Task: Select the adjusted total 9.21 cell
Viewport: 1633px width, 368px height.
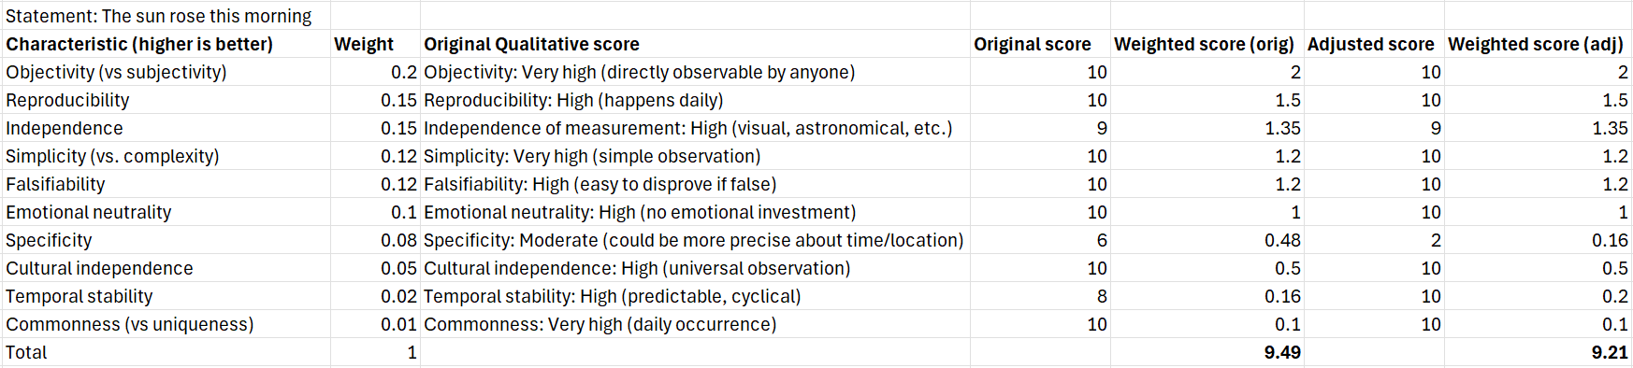Action: (x=1538, y=352)
